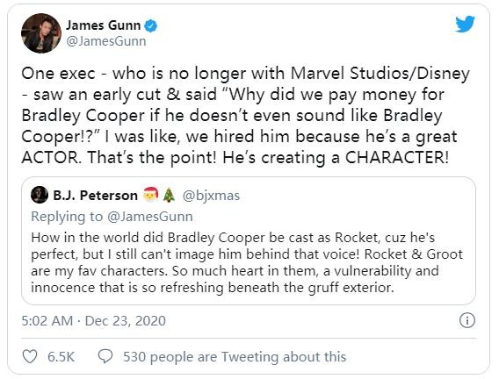The height and width of the screenshot is (379, 499).
Task: Open the James Gunn display name
Action: tap(103, 25)
